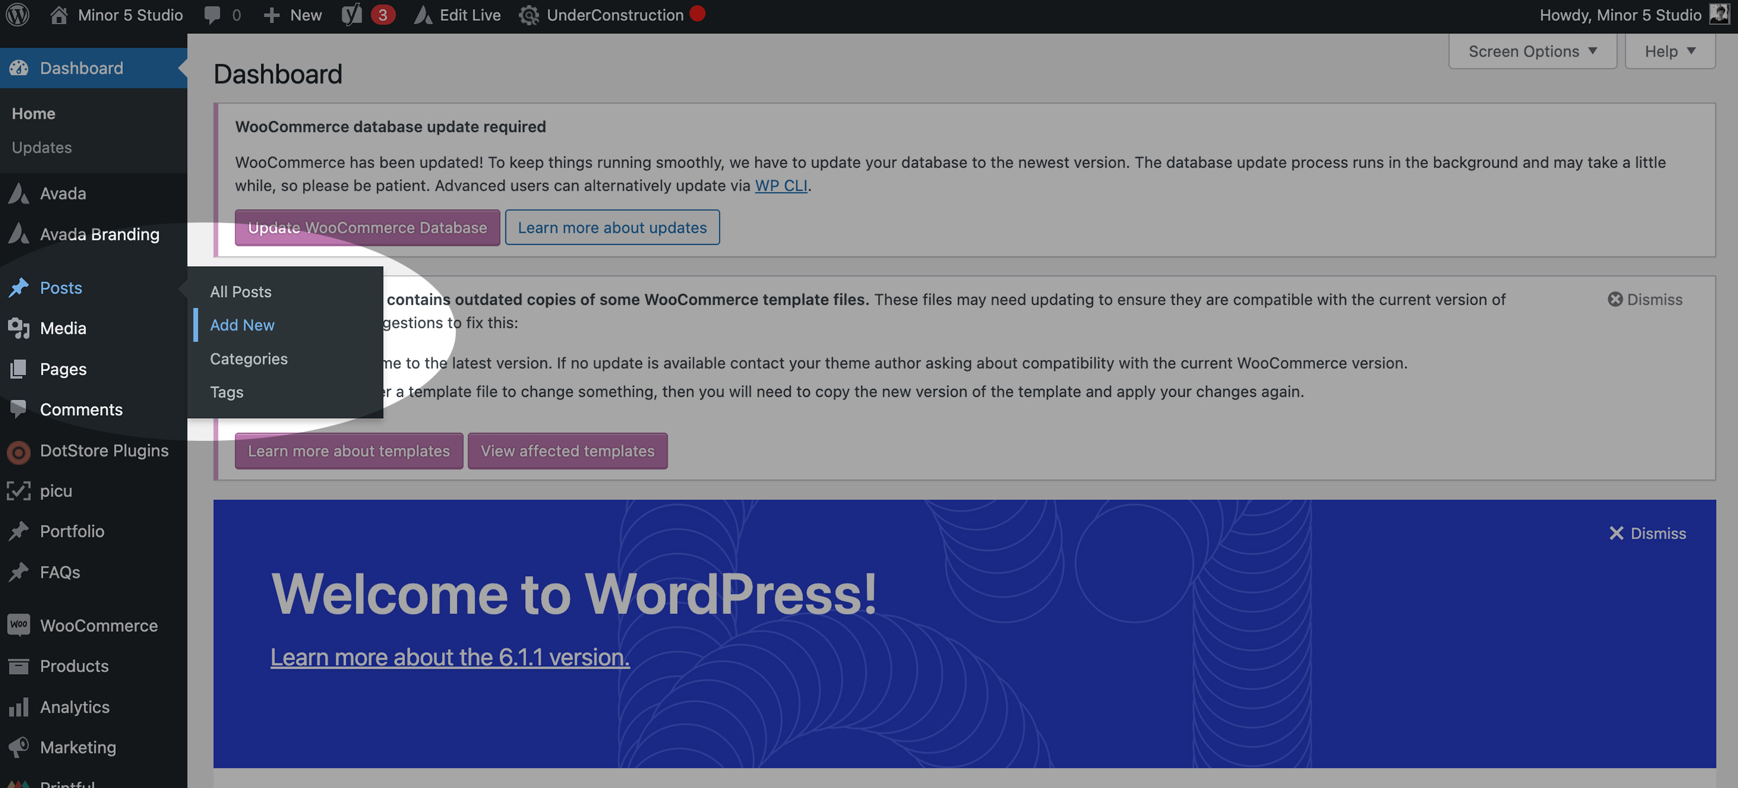Image resolution: width=1738 pixels, height=788 pixels.
Task: Open Updates under Dashboard
Action: (x=42, y=147)
